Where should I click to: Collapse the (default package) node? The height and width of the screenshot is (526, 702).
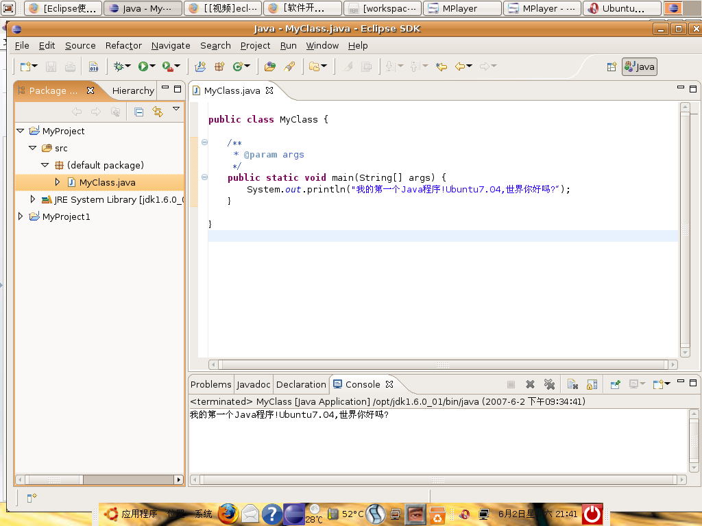tap(45, 164)
